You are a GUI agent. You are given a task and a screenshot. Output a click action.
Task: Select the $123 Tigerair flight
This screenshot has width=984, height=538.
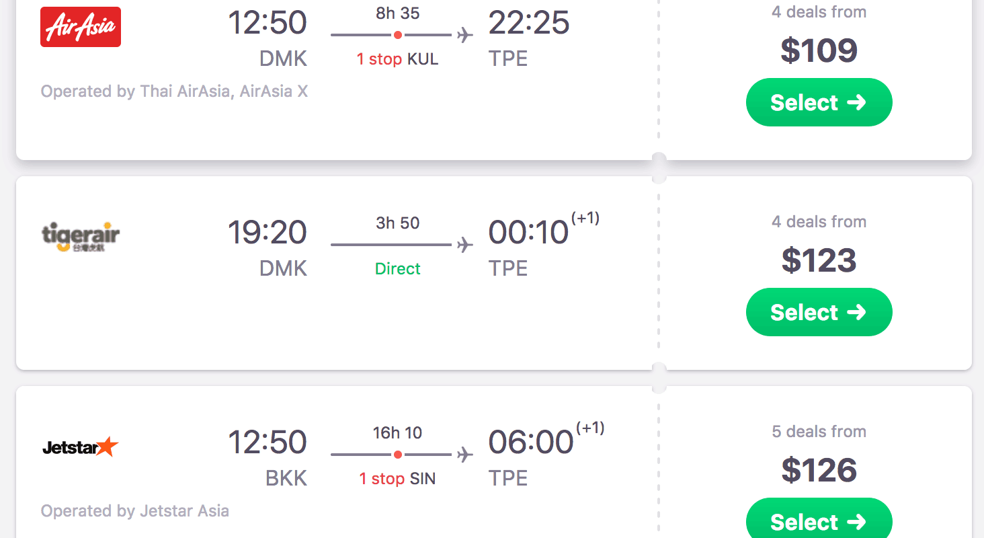click(819, 312)
